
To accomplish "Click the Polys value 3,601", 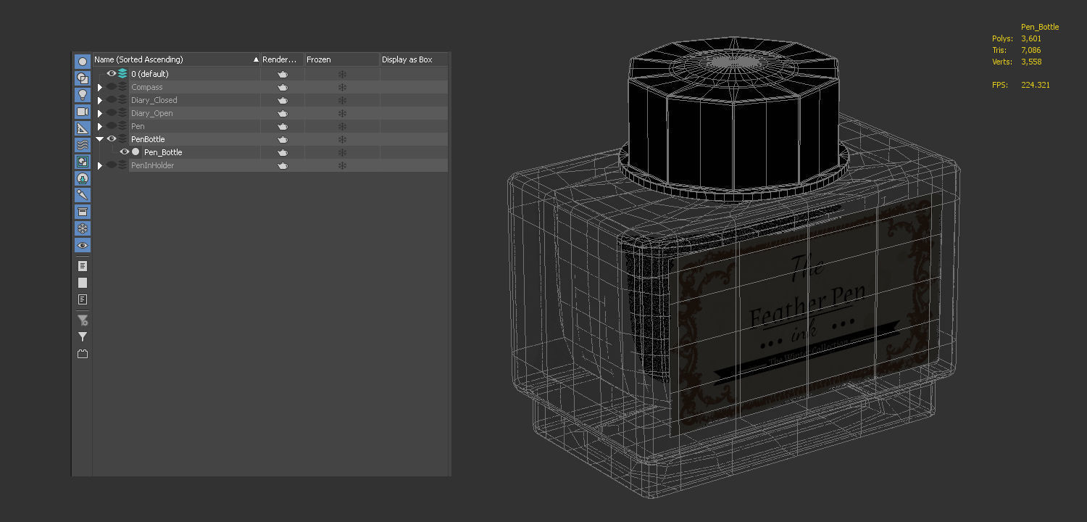I will 1031,38.
